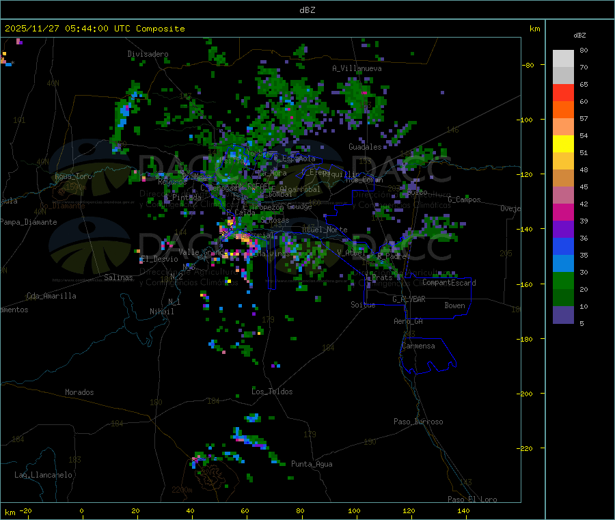Click the Valle_Grande map label
Screen dimensions: 615x520
pos(204,251)
